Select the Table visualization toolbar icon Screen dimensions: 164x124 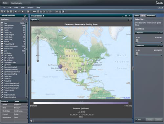coord(38,11)
